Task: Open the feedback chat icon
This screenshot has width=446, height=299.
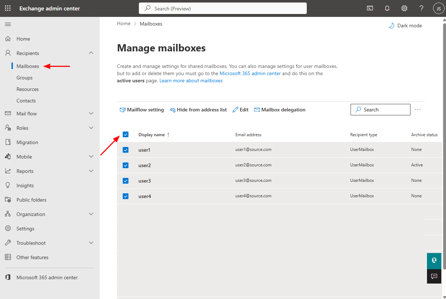Action: [x=434, y=276]
